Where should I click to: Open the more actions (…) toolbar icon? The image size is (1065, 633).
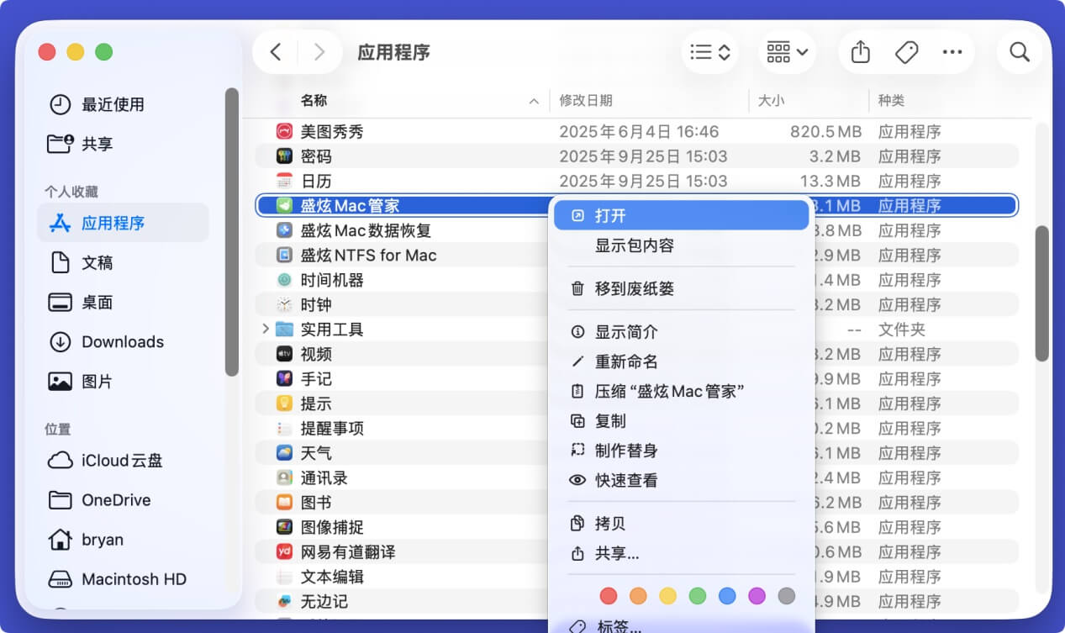pos(952,51)
